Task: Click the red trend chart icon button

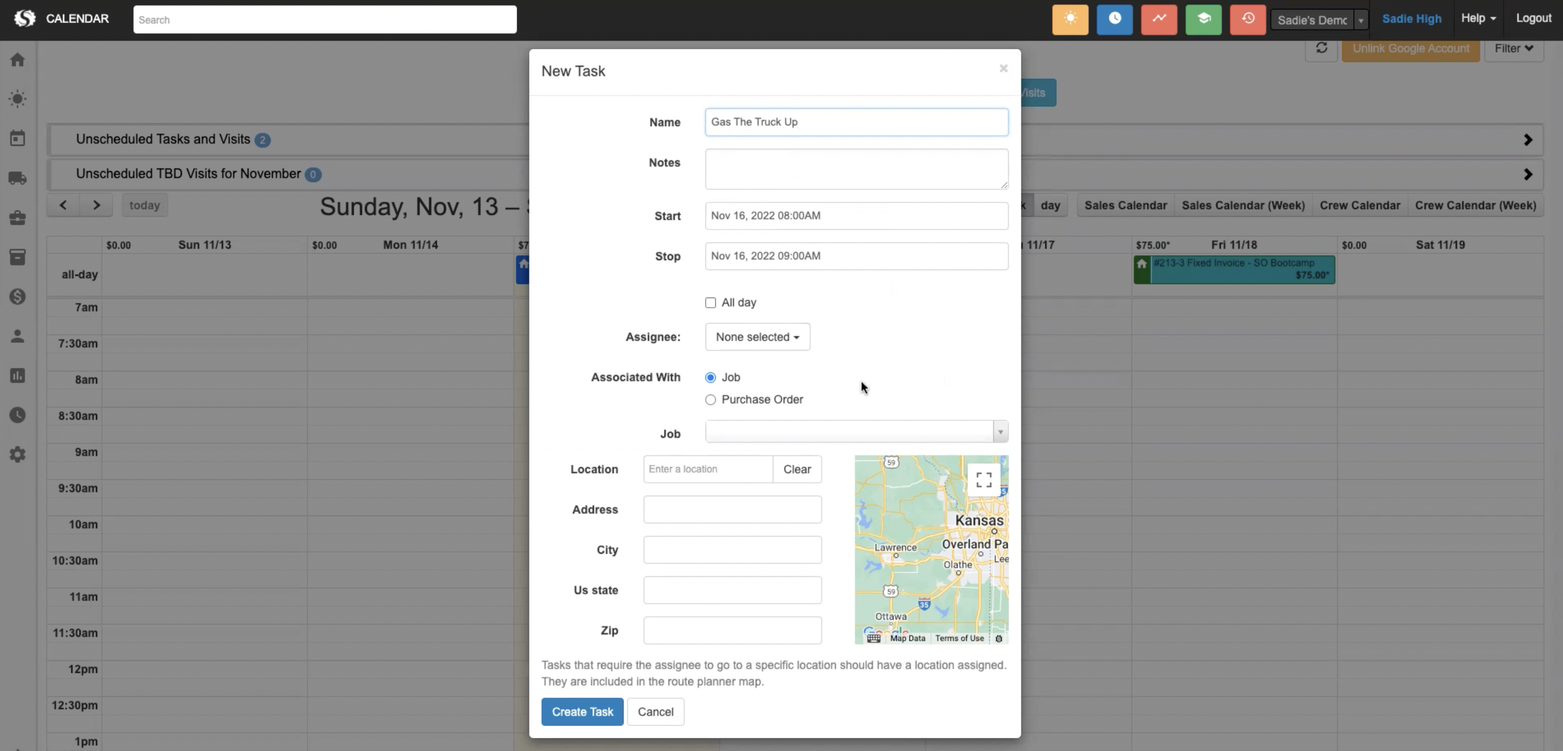Action: coord(1158,19)
